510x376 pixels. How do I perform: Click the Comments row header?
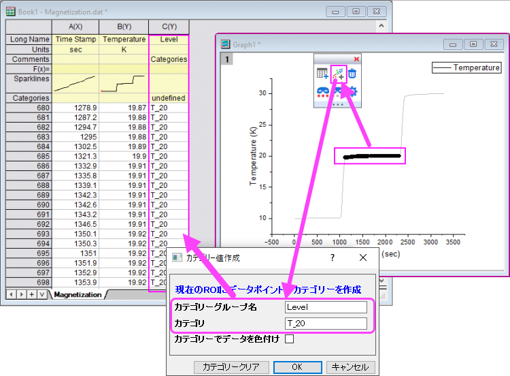click(29, 59)
